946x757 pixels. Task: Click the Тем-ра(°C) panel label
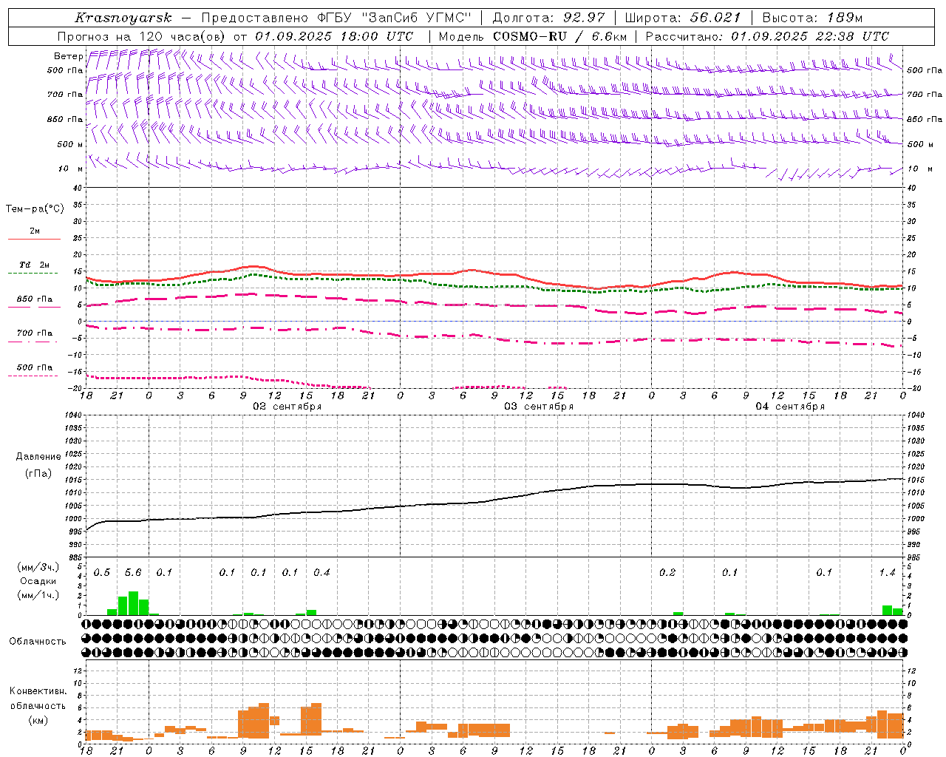tap(35, 209)
